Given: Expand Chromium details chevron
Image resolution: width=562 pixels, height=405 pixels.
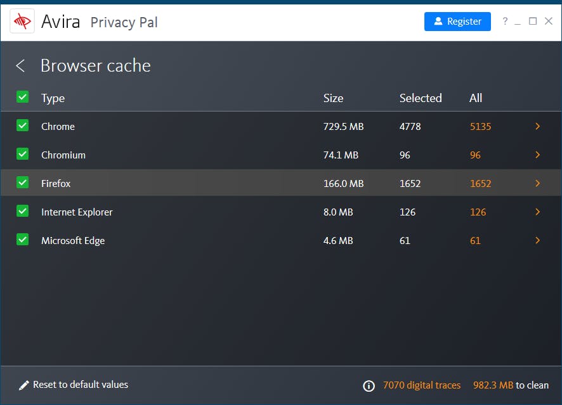Looking at the screenshot, I should tap(537, 155).
